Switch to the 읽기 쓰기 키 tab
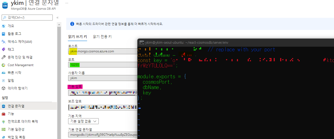Image resolution: width=334 pixels, height=139 pixels. pos(78,36)
